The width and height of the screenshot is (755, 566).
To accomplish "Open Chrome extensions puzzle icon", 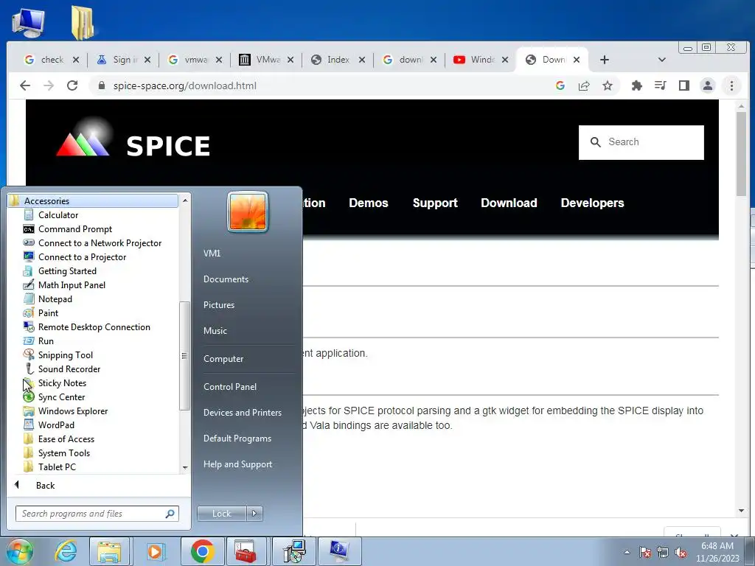I will (636, 85).
